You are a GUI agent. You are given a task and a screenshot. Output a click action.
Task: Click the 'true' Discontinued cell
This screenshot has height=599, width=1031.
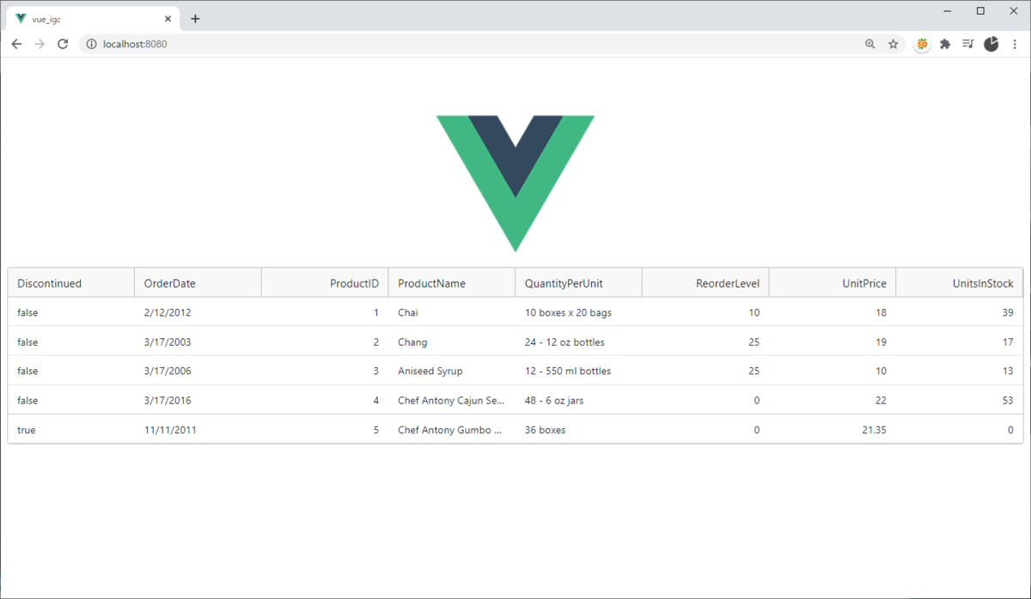(x=71, y=429)
